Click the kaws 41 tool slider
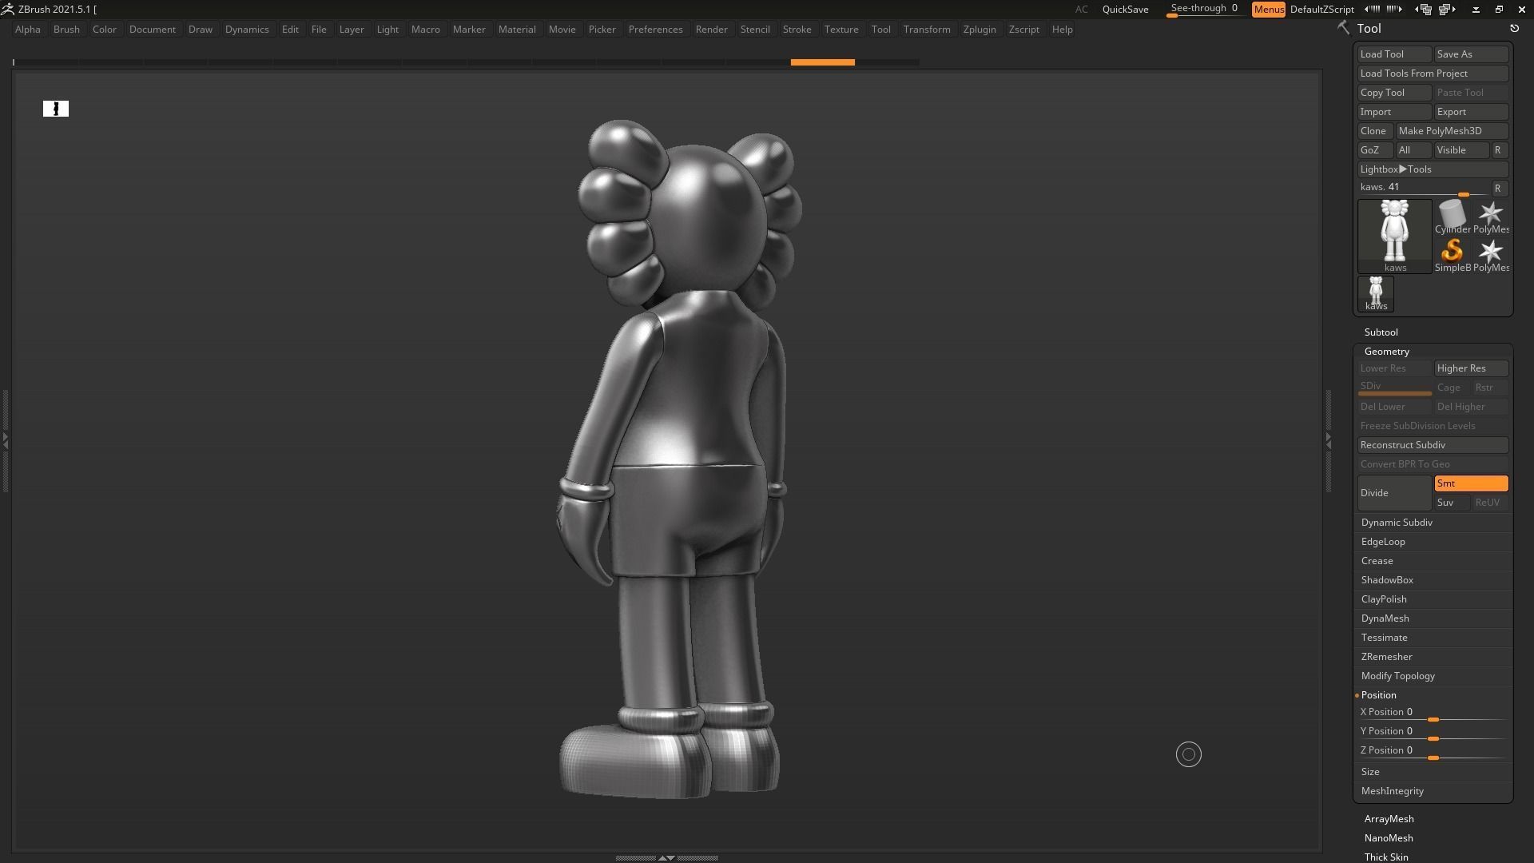The image size is (1534, 863). coord(1423,189)
